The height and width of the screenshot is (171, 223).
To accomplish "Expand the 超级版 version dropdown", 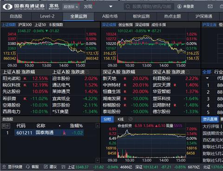I will tap(71, 7).
